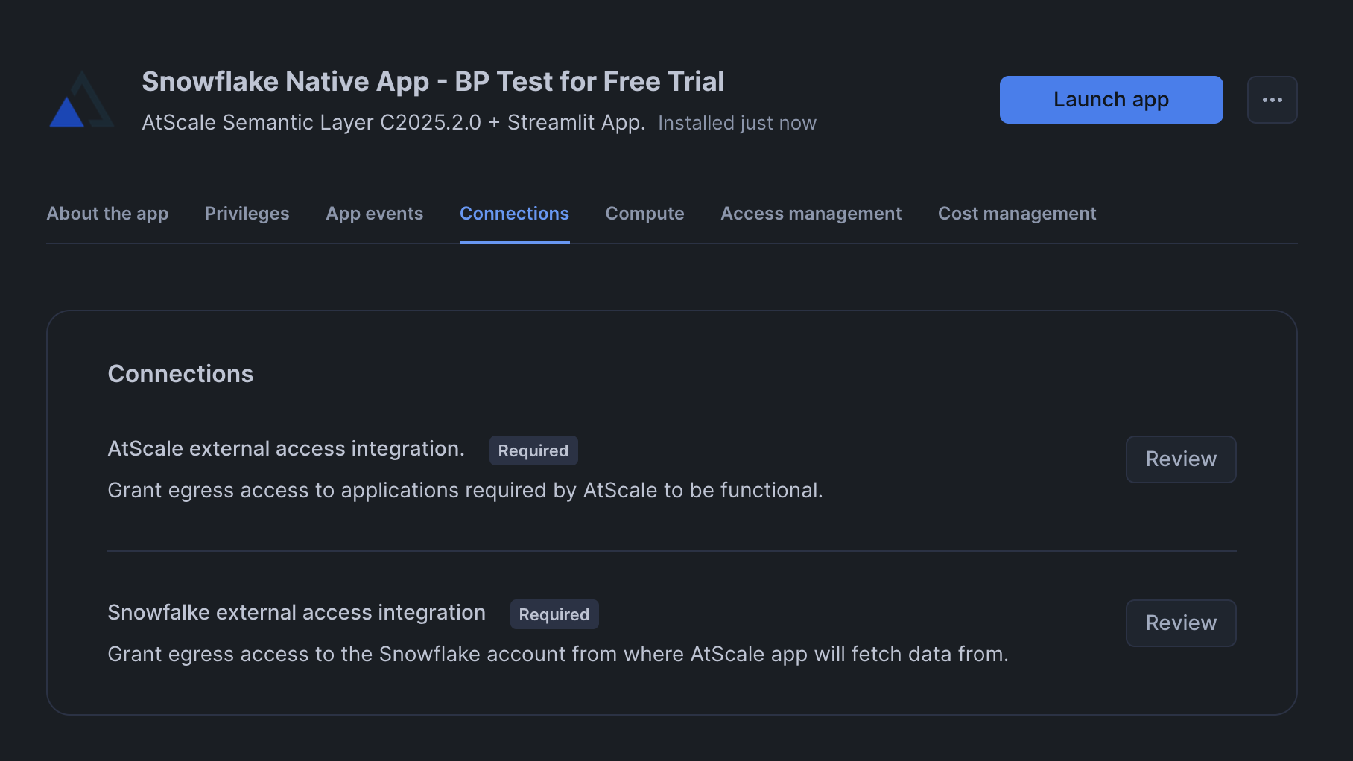Review the Snowfalke external access integration

pyautogui.click(x=1181, y=623)
